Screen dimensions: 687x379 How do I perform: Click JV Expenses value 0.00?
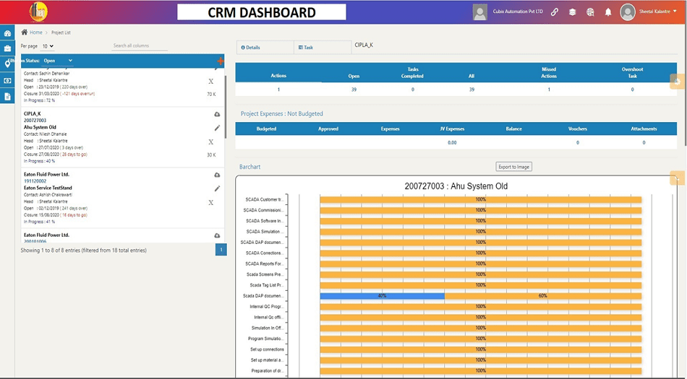tap(452, 142)
